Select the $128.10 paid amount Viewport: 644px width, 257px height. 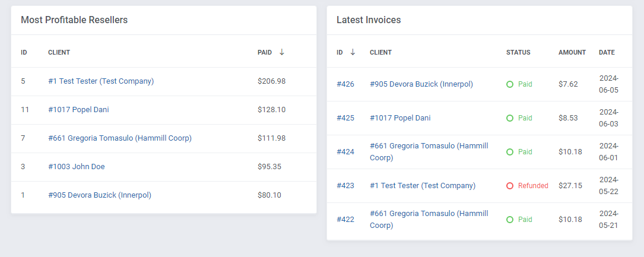(x=271, y=110)
